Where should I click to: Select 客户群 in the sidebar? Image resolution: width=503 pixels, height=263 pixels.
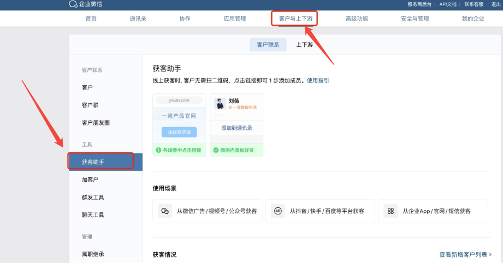tap(90, 105)
